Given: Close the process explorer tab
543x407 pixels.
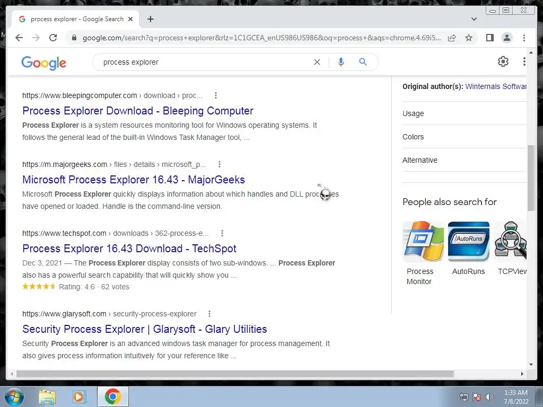Looking at the screenshot, I should 130,19.
